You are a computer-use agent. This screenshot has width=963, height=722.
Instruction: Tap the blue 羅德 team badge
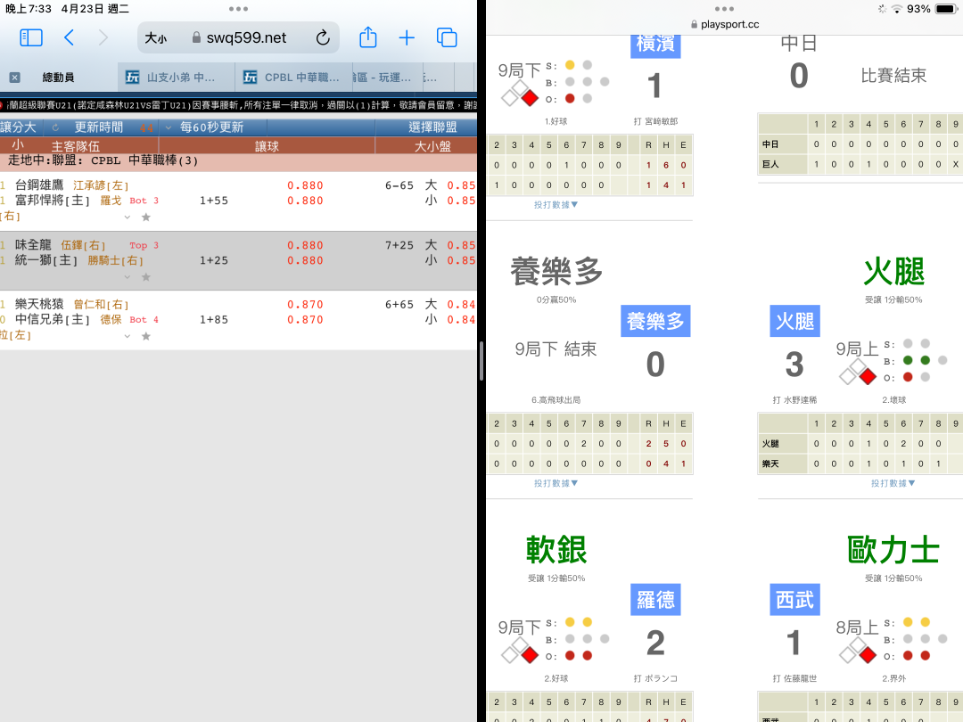click(x=655, y=600)
